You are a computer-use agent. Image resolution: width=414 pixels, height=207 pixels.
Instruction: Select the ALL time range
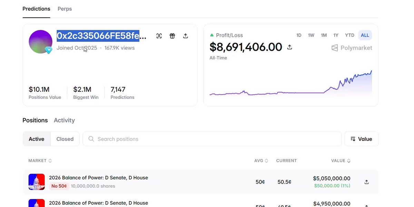365,35
